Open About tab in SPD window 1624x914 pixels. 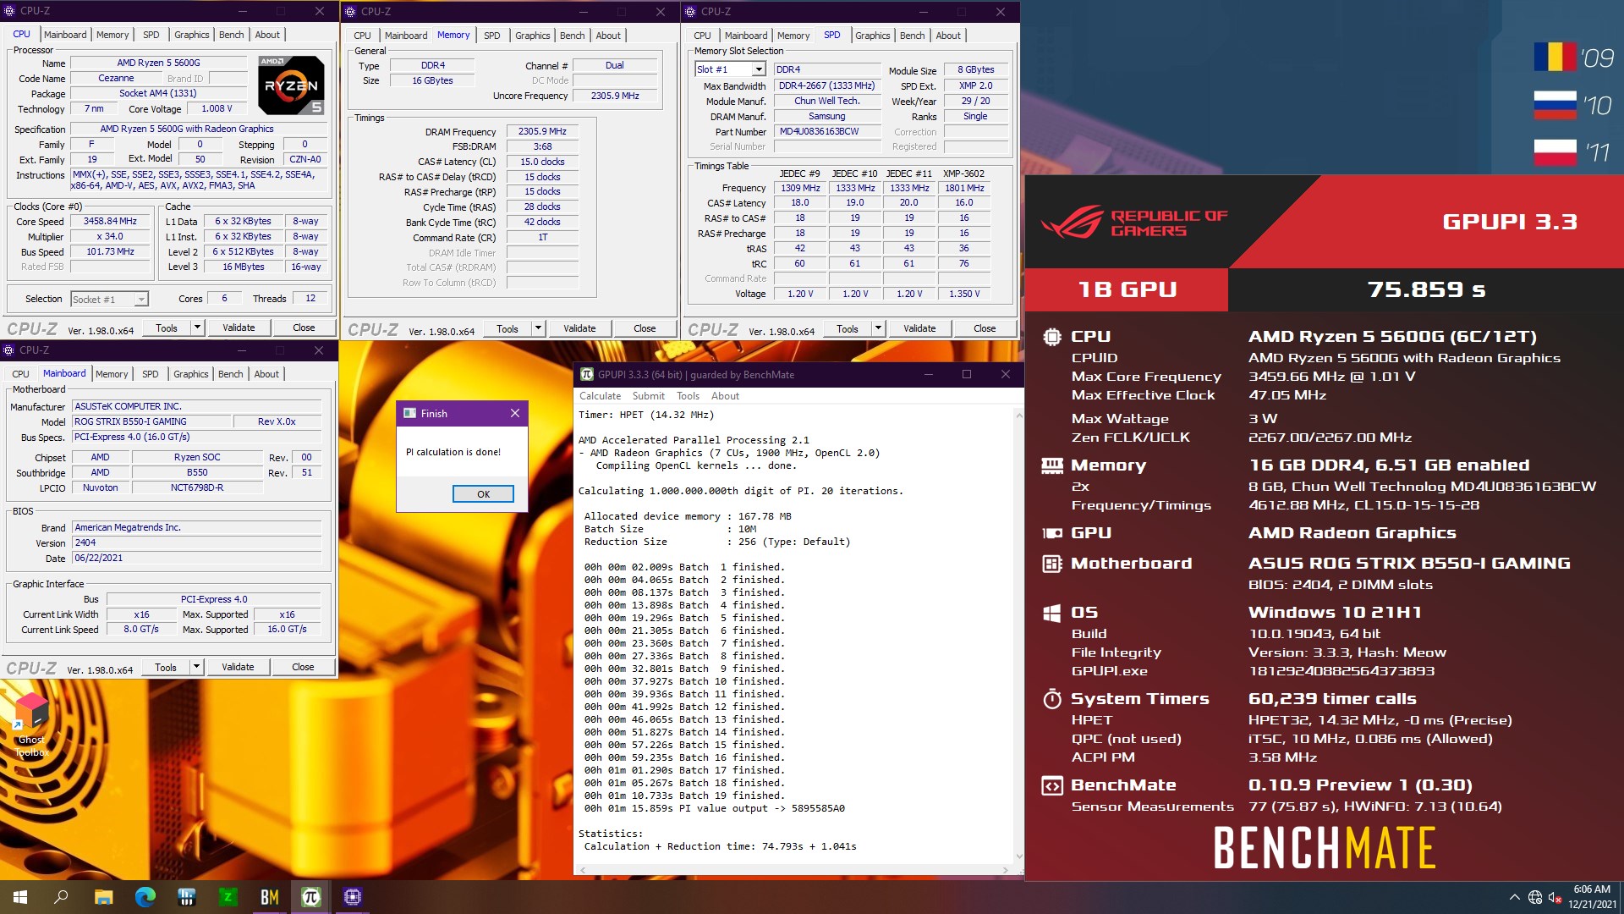[947, 36]
